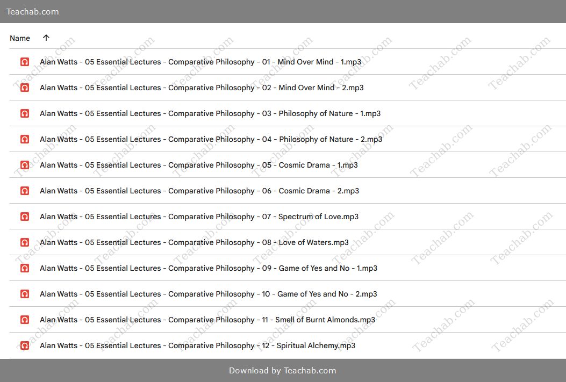The height and width of the screenshot is (382, 566).
Task: Click the audio icon for Mind Over Mind - 2.mp3
Action: (x=25, y=88)
